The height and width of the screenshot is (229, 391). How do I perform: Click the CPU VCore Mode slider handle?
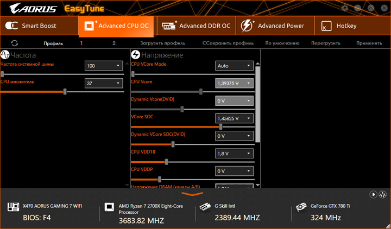pyautogui.click(x=133, y=74)
